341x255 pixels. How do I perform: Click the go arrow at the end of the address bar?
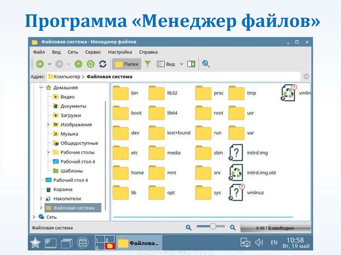click(306, 76)
